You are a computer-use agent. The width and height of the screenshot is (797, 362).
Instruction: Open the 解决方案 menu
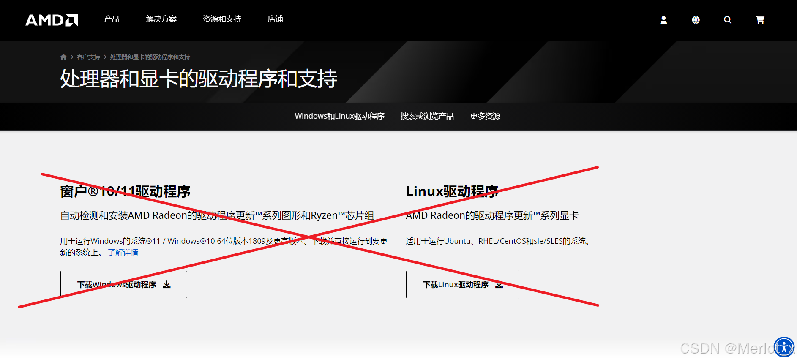[x=161, y=19]
